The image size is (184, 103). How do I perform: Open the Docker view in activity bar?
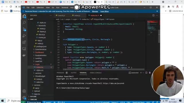point(24,55)
